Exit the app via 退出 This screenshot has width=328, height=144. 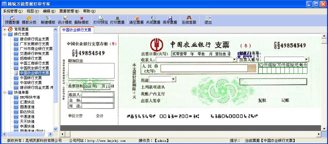click(x=208, y=20)
